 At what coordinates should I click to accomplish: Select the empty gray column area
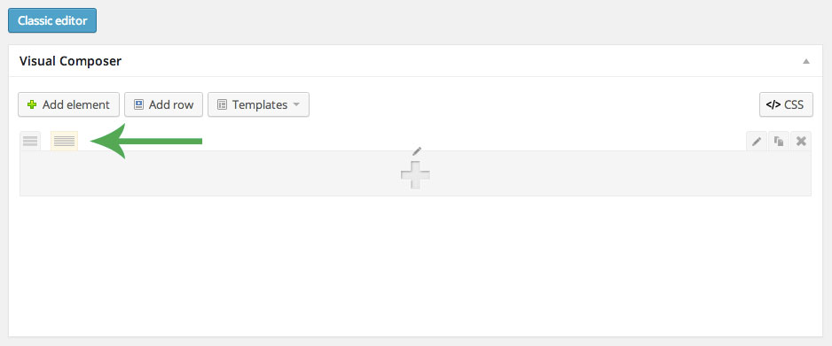point(415,173)
